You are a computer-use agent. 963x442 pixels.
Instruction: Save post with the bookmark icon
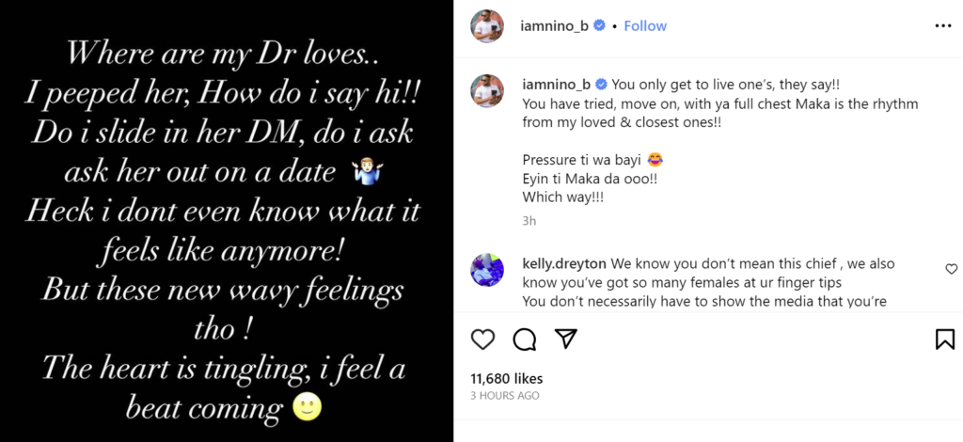pyautogui.click(x=944, y=339)
